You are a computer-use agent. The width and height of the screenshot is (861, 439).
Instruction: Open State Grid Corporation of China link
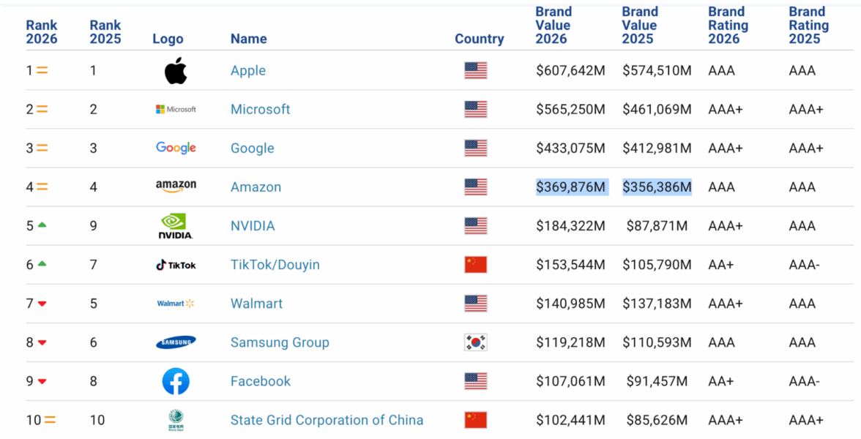pos(327,420)
